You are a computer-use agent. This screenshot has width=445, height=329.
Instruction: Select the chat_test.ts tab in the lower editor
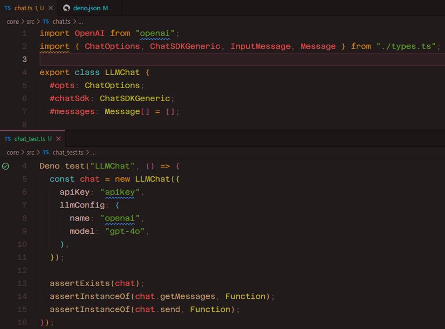pos(30,139)
